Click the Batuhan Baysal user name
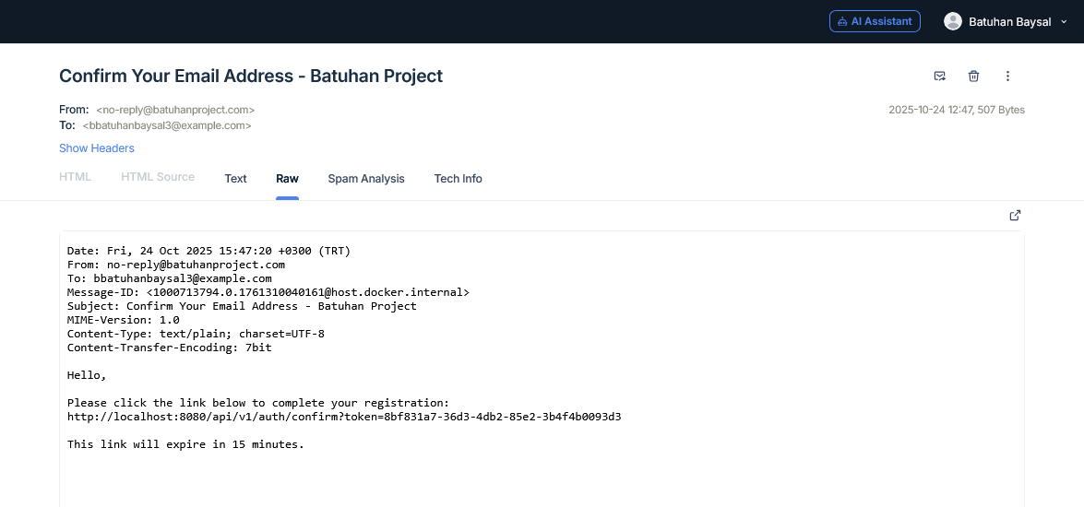The height and width of the screenshot is (507, 1084). [1010, 22]
